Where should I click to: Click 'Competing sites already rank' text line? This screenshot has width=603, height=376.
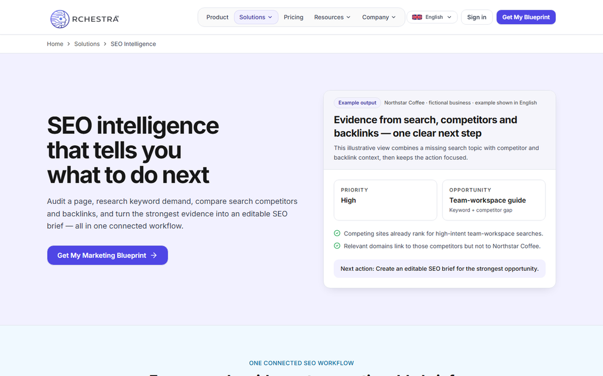(443, 234)
